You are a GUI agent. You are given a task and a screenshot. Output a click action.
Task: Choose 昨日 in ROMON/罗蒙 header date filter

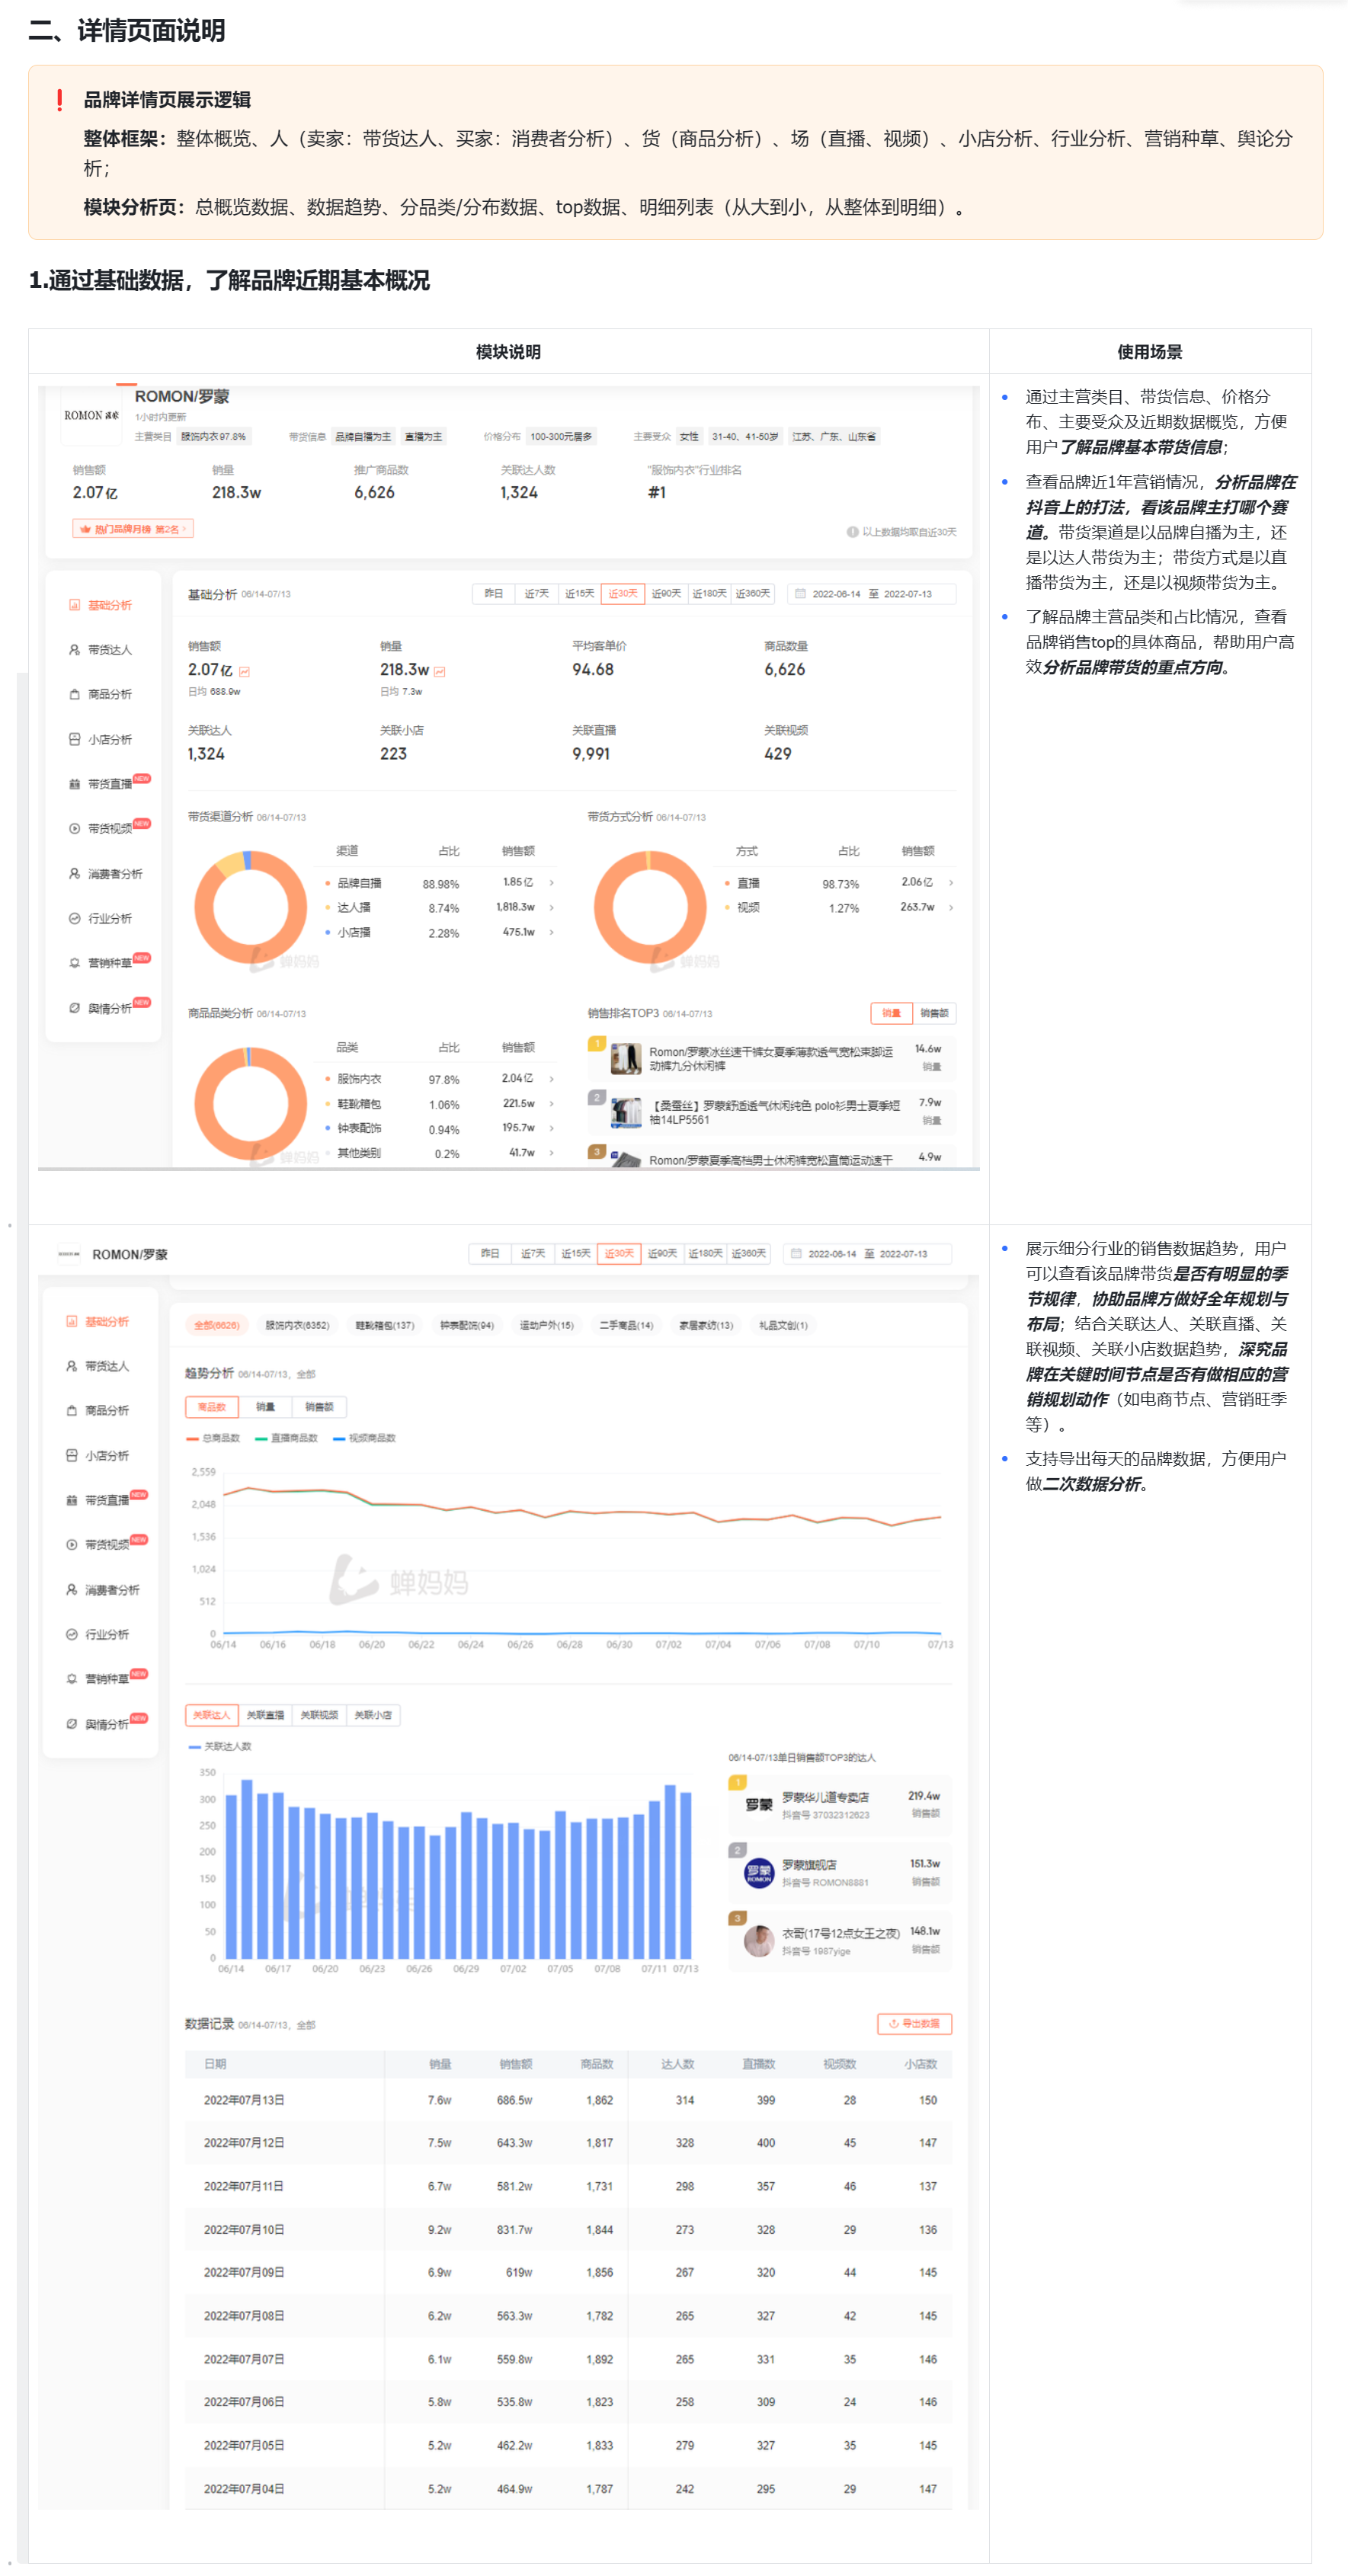pos(489,1253)
